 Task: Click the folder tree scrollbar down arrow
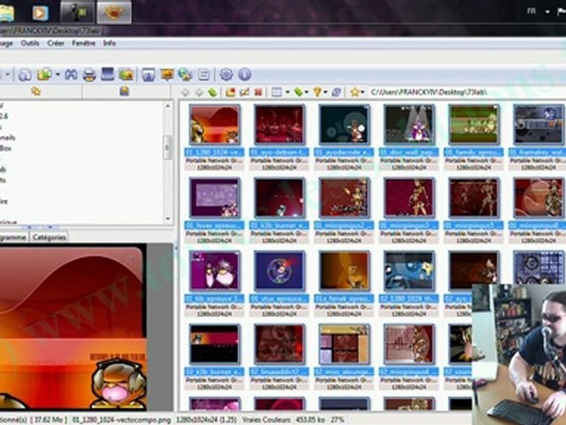point(167,218)
